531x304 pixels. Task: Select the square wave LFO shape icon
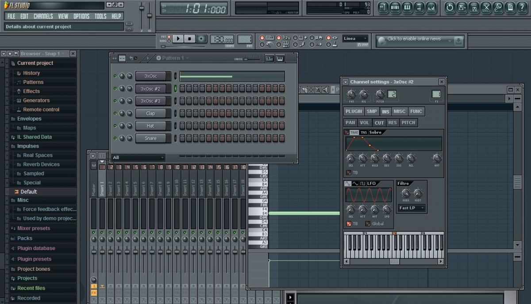(362, 183)
